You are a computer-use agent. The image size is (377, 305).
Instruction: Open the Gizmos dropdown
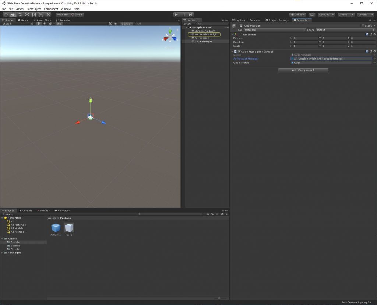(127, 24)
